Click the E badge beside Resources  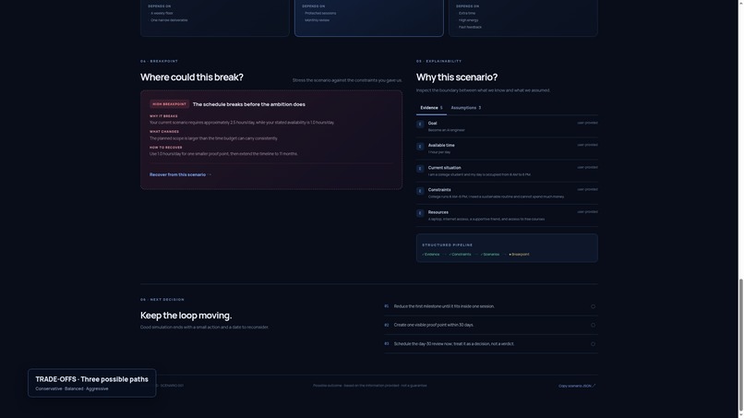click(x=420, y=213)
